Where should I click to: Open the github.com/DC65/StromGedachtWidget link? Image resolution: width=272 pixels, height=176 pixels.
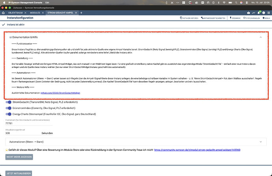[x=60, y=93]
